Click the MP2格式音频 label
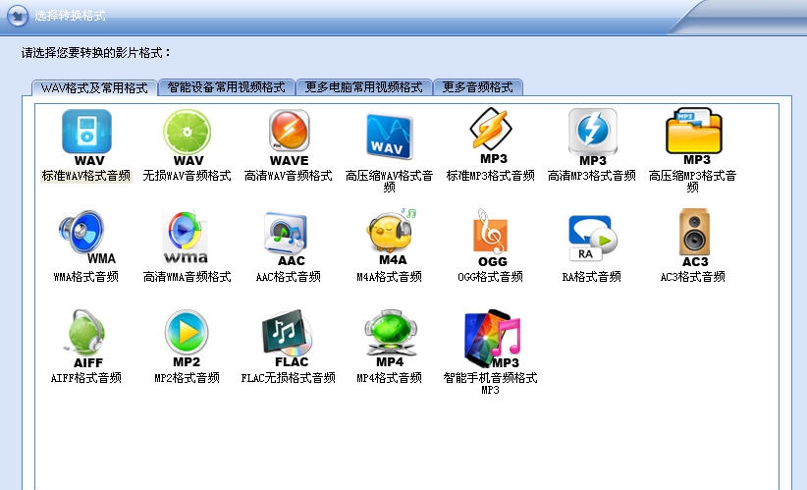This screenshot has width=807, height=490. (188, 378)
